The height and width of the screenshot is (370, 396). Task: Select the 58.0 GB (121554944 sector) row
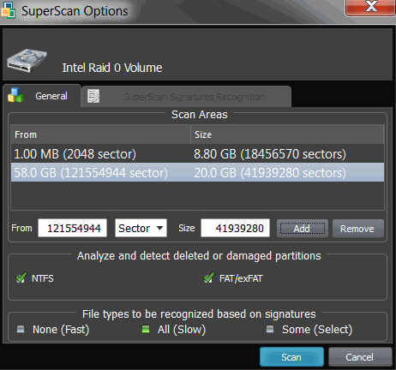tap(197, 172)
